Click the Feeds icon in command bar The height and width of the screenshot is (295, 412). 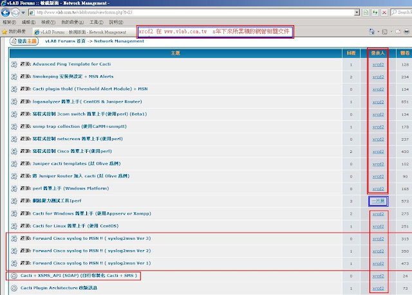385,31
